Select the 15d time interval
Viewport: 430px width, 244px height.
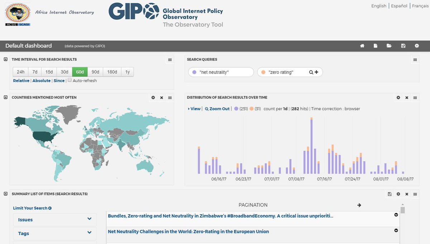(49, 72)
